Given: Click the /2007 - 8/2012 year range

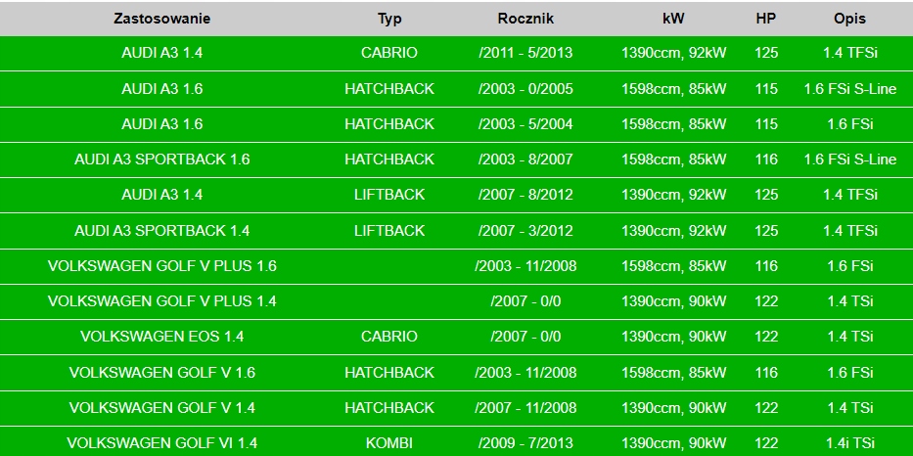Looking at the screenshot, I should (525, 195).
